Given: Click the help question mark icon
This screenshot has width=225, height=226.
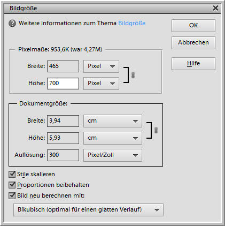Looking at the screenshot, I should click(x=12, y=24).
